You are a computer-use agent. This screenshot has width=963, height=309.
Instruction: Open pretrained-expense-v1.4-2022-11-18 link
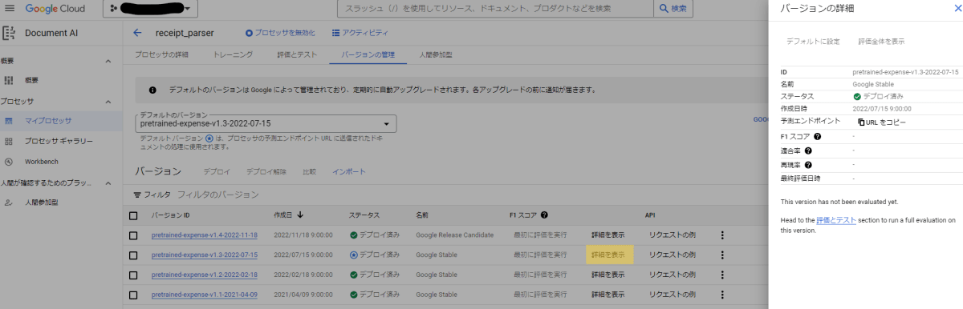point(204,235)
